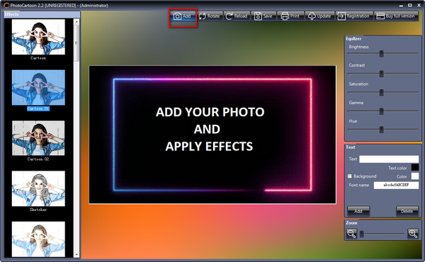The height and width of the screenshot is (262, 425).
Task: Zoom out with the minus magnifier
Action: pyautogui.click(x=351, y=234)
